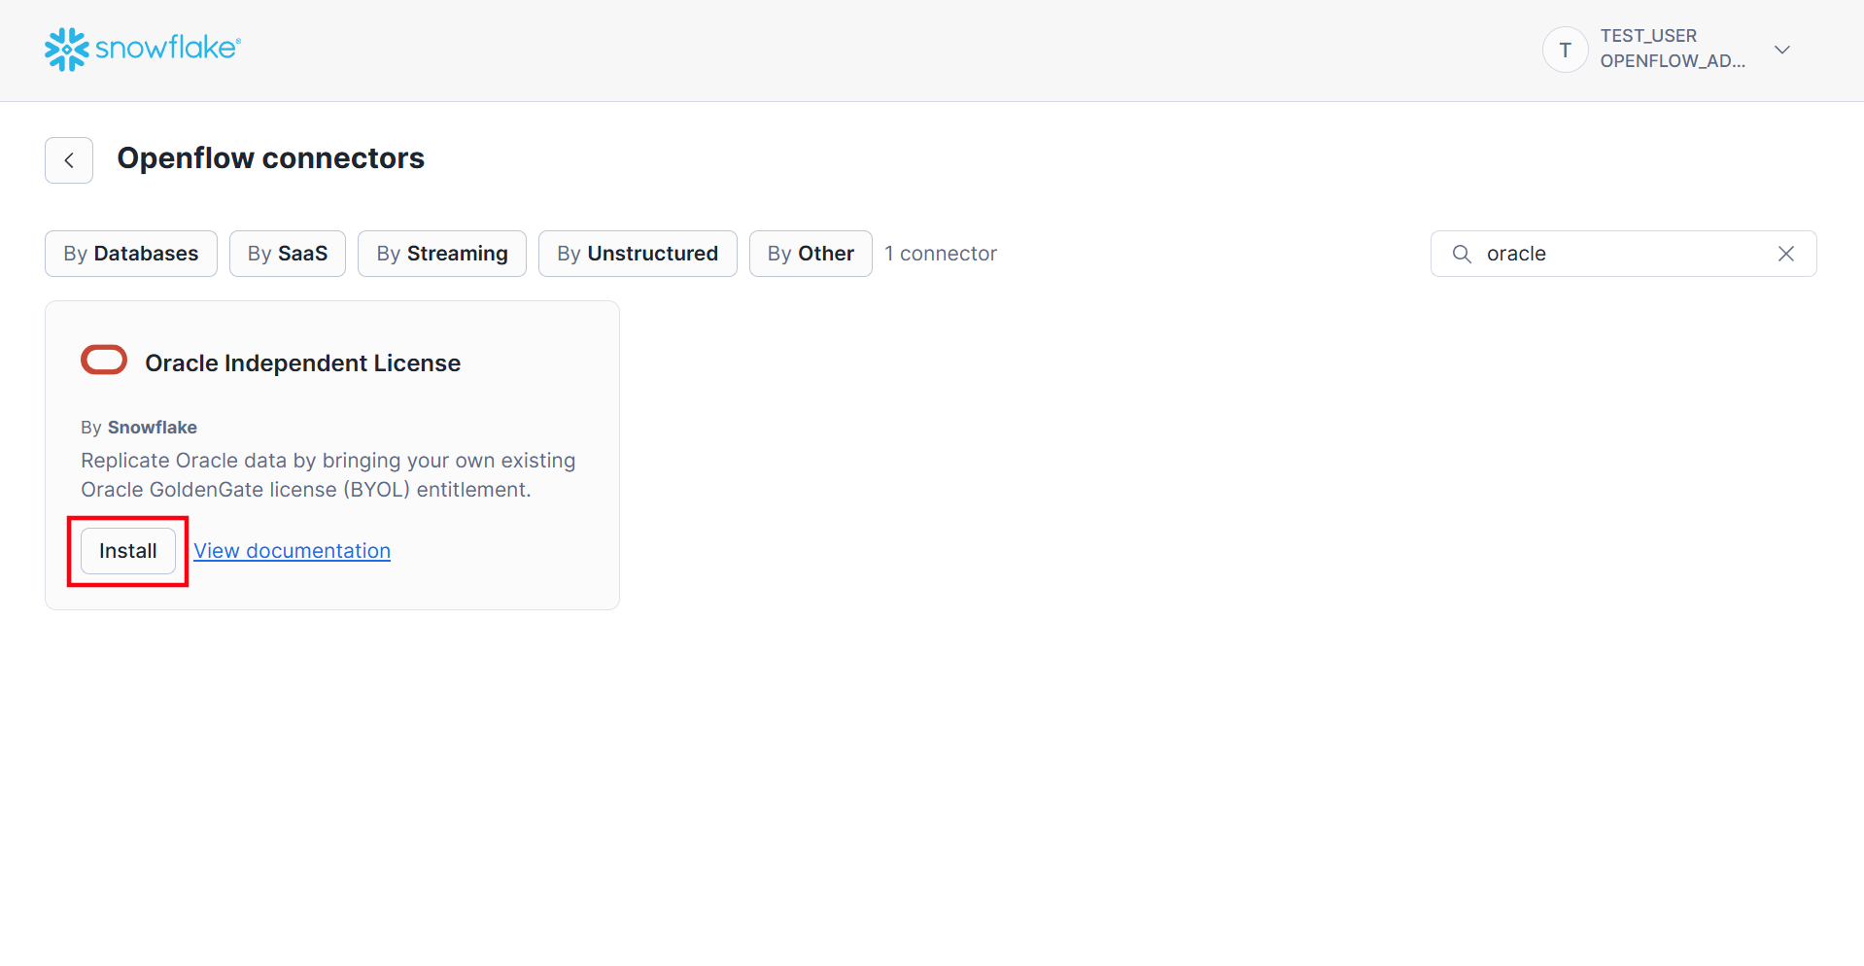1864x966 pixels.
Task: Expand the user account menu chevron
Action: click(1782, 50)
